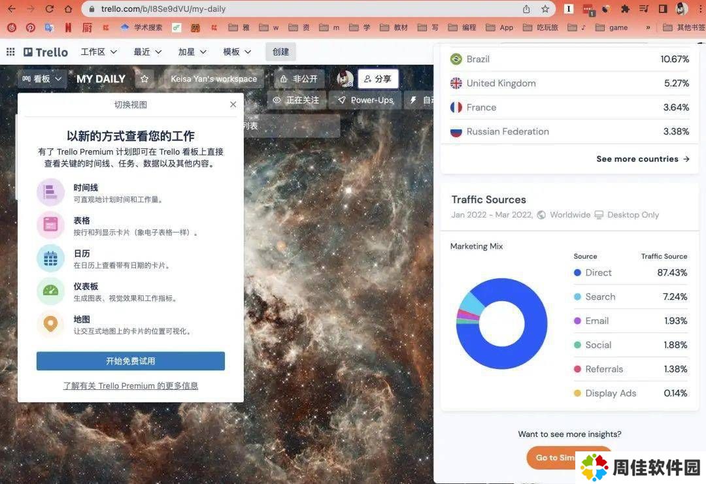Click the Brazil country row
The width and height of the screenshot is (706, 484).
(569, 59)
